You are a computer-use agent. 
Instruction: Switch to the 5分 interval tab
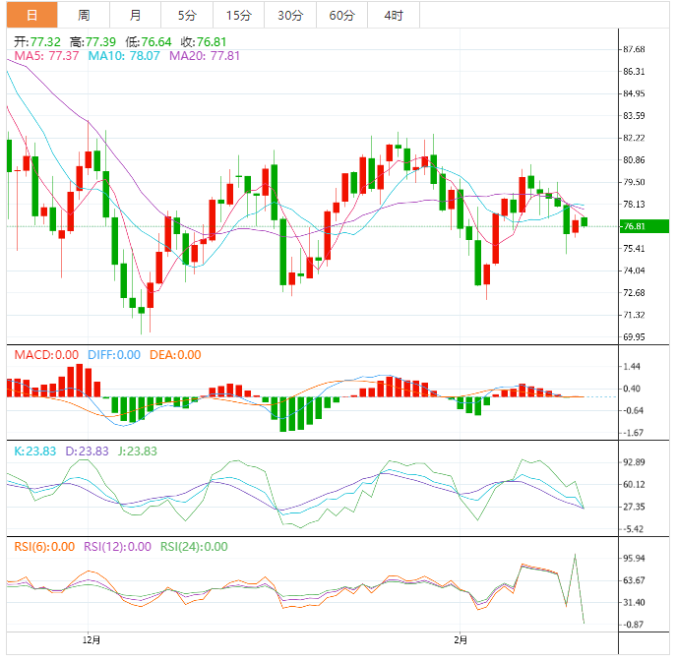coord(187,15)
